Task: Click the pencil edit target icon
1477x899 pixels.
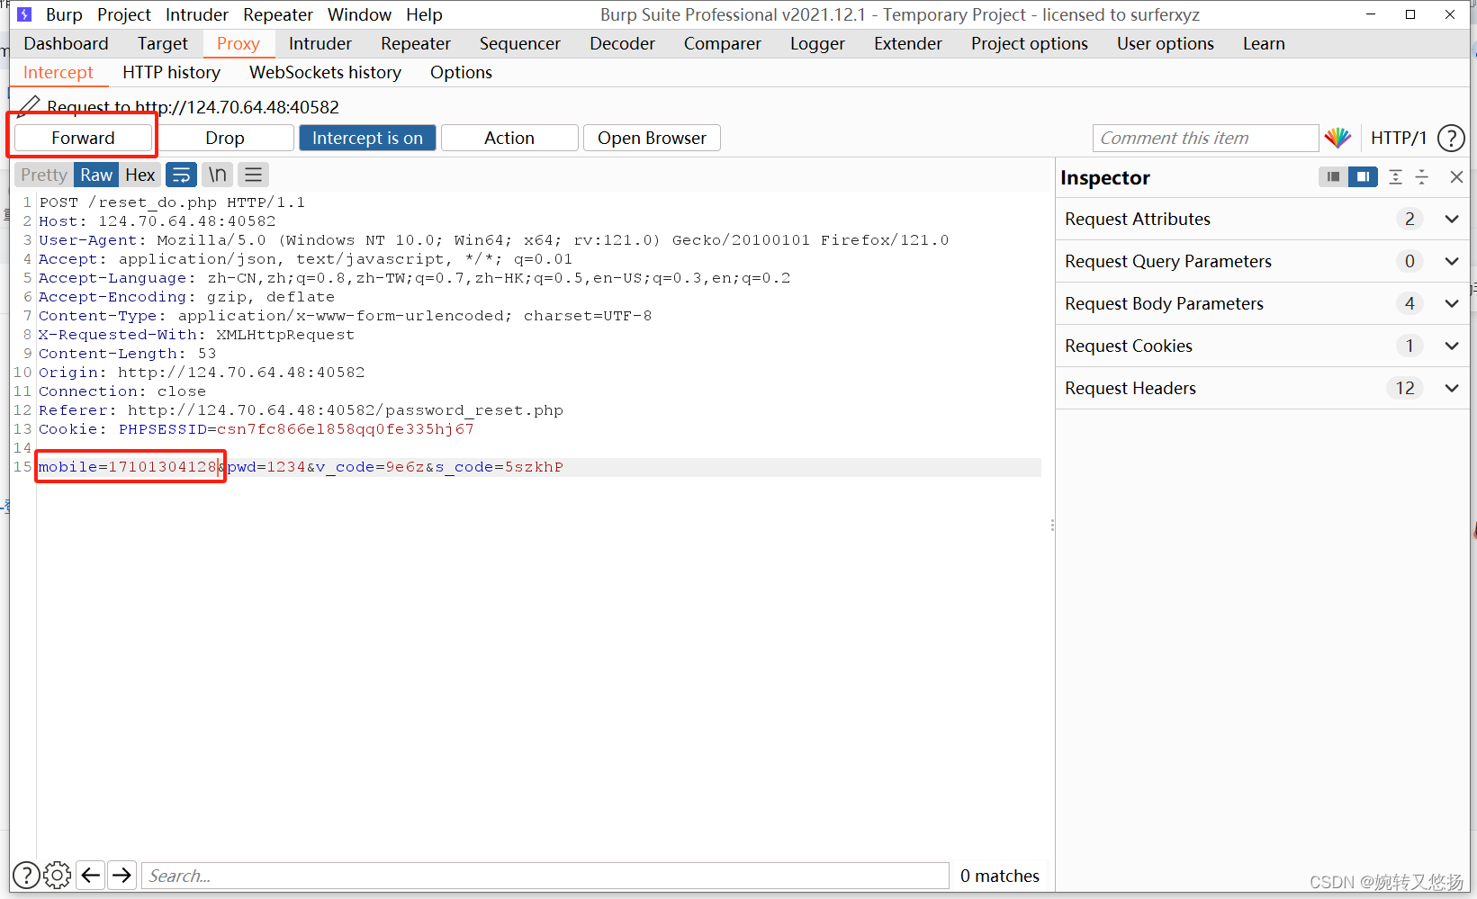Action: 29,106
